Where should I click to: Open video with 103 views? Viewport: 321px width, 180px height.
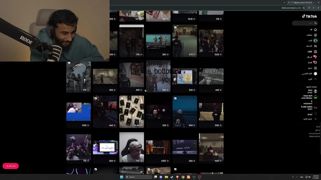[132, 147]
